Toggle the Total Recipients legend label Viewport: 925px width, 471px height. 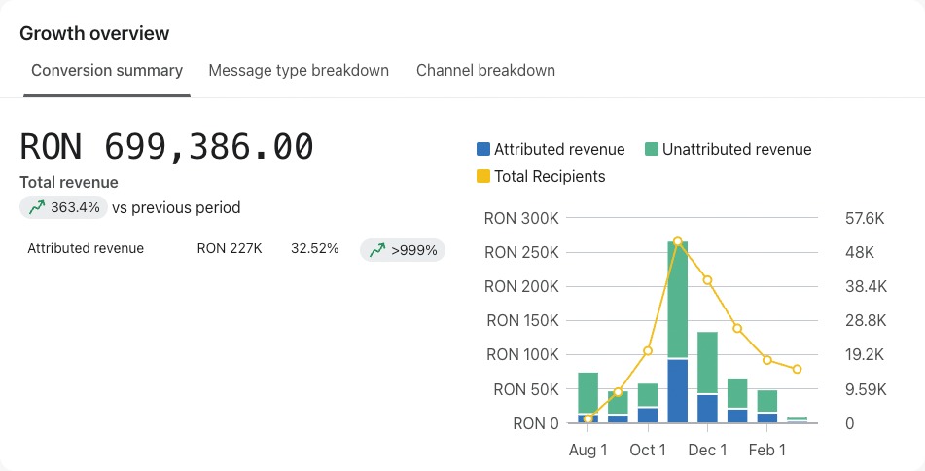[x=550, y=176]
